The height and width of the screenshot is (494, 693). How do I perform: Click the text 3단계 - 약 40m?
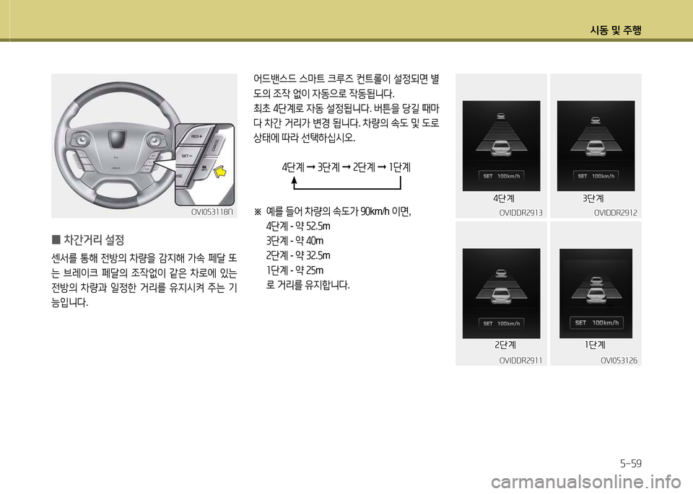[x=295, y=241]
